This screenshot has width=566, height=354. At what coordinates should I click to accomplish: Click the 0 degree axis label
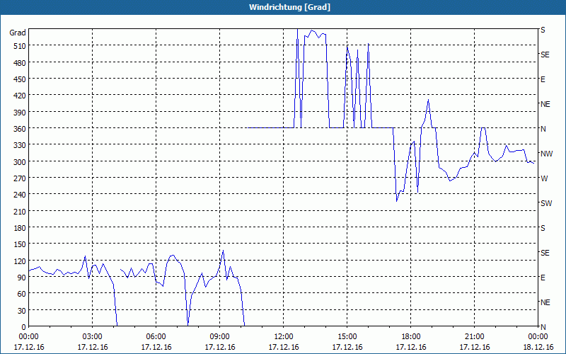[24, 327]
